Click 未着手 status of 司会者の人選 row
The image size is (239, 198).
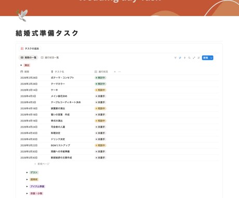coord(100,127)
